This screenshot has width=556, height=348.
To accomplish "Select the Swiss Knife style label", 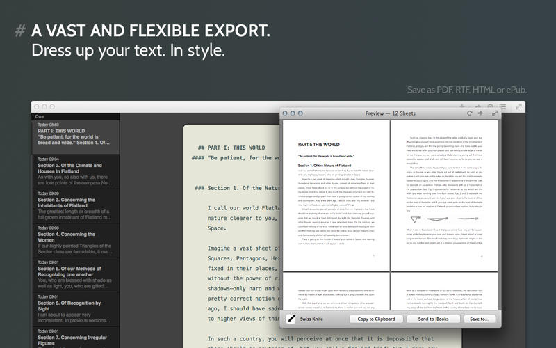I will pyautogui.click(x=311, y=319).
